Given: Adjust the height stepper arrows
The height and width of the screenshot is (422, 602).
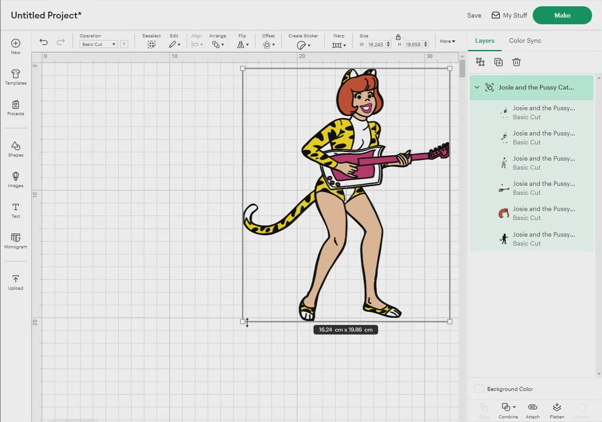Looking at the screenshot, I should click(x=426, y=44).
